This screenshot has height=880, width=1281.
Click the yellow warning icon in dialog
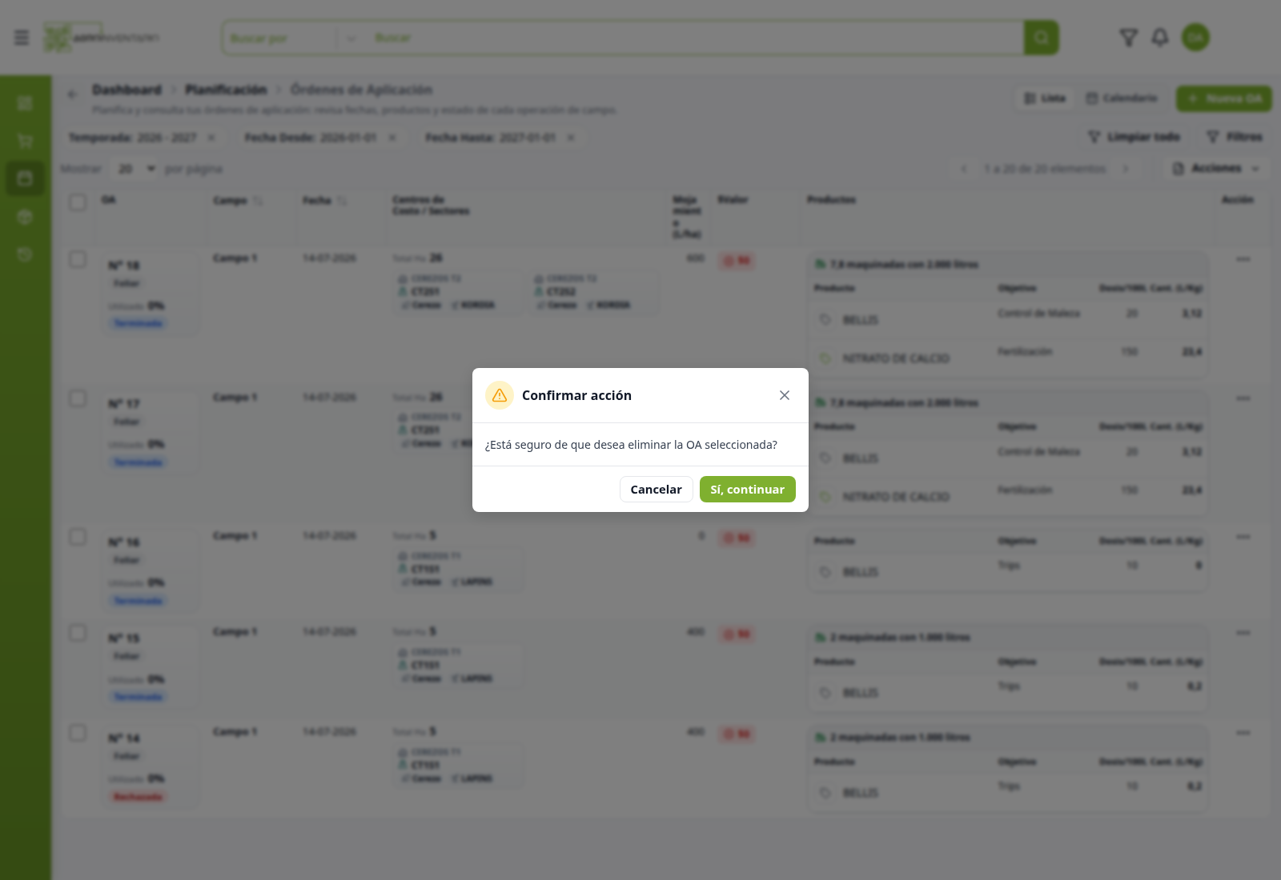tap(500, 395)
